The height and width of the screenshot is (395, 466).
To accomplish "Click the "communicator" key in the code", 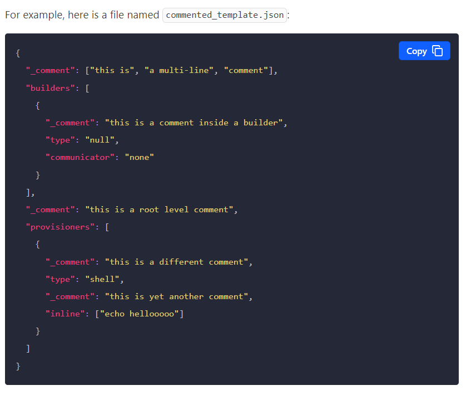I will pos(80,157).
